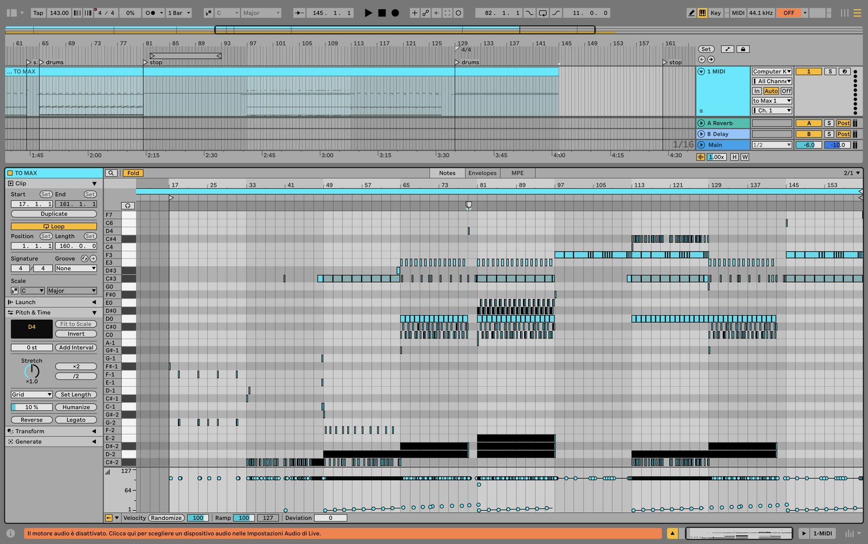Expand the Launch section
This screenshot has width=868, height=544.
(95, 302)
